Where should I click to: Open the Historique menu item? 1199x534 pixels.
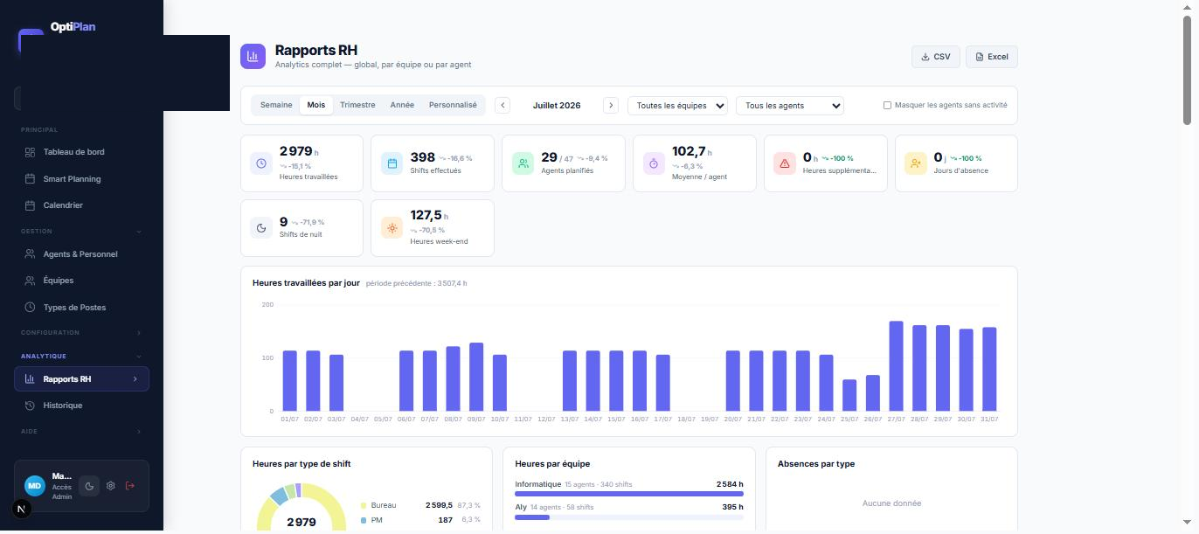coord(81,406)
